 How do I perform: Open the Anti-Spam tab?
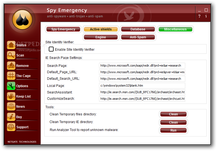[x=138, y=37]
